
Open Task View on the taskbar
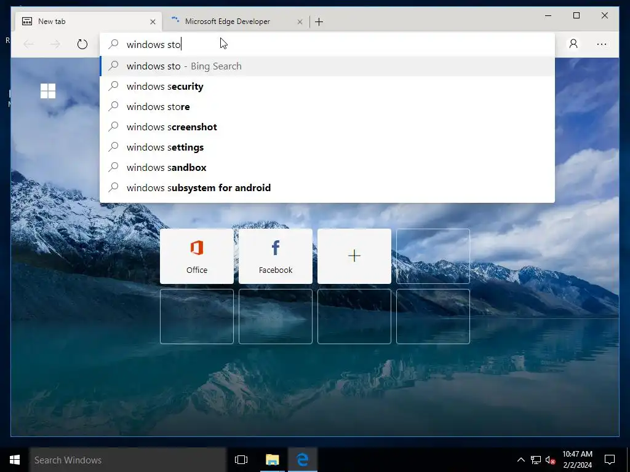tap(241, 460)
